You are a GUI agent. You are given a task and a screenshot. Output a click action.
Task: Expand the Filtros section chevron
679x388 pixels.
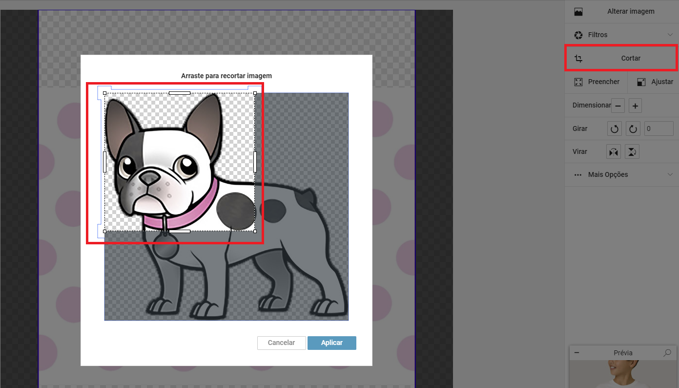click(670, 35)
